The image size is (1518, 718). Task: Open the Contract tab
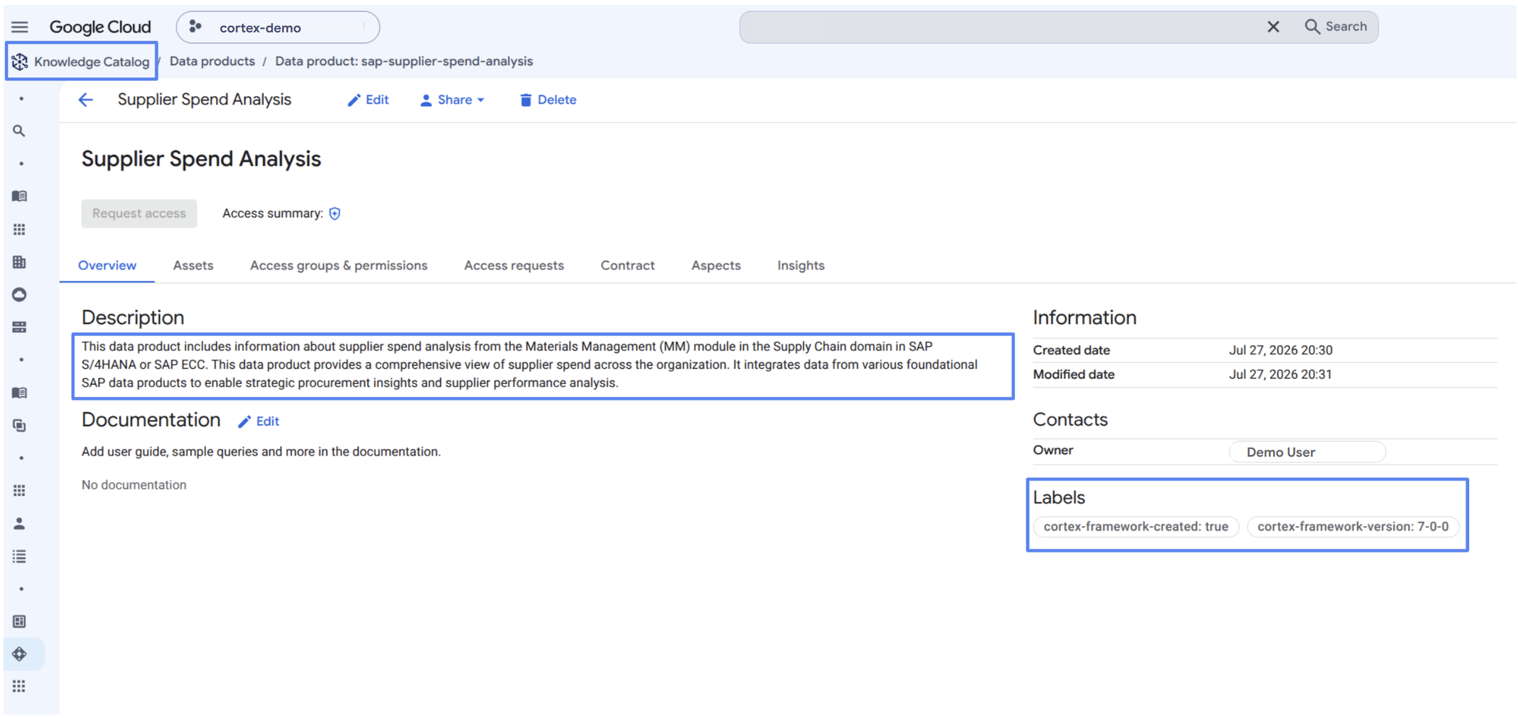pyautogui.click(x=627, y=265)
